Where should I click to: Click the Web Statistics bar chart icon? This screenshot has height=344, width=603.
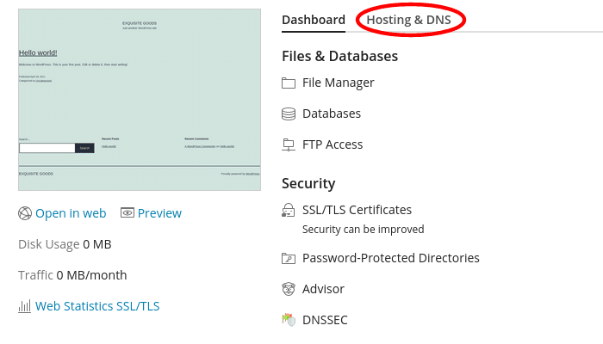(25, 306)
